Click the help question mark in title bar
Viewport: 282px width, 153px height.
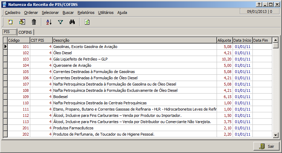click(x=259, y=4)
